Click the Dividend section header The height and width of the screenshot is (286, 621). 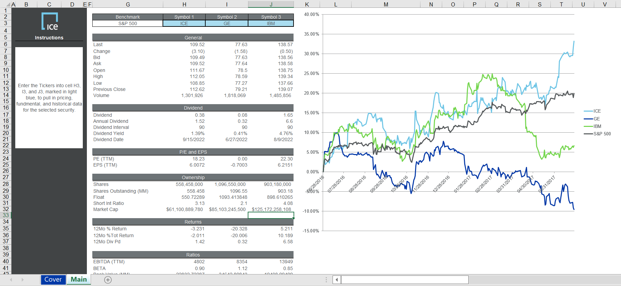[x=193, y=108]
